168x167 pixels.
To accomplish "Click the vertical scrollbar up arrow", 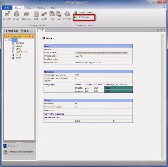I will [163, 36].
